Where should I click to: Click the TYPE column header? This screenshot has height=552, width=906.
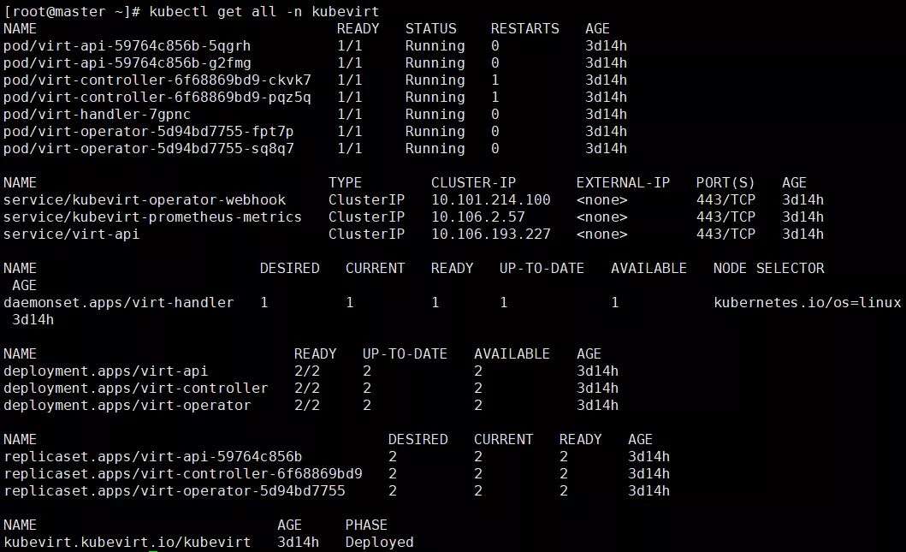(x=345, y=183)
